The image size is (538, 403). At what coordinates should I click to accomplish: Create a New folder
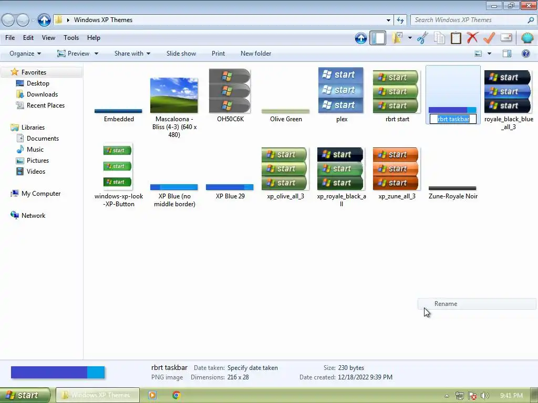tap(256, 54)
